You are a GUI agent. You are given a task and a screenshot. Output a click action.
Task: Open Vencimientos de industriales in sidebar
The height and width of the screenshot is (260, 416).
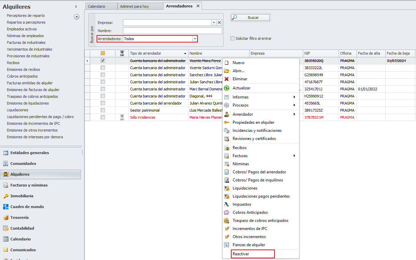pyautogui.click(x=29, y=49)
